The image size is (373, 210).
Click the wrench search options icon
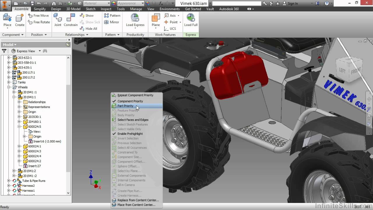coord(265,3)
